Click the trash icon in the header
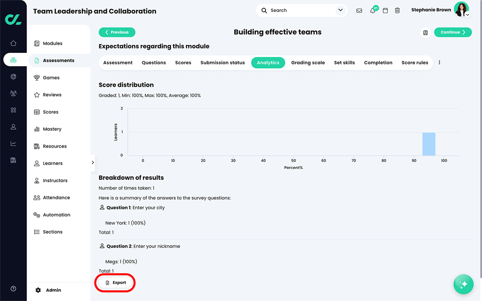Viewport: 482px width, 301px height. pyautogui.click(x=397, y=10)
